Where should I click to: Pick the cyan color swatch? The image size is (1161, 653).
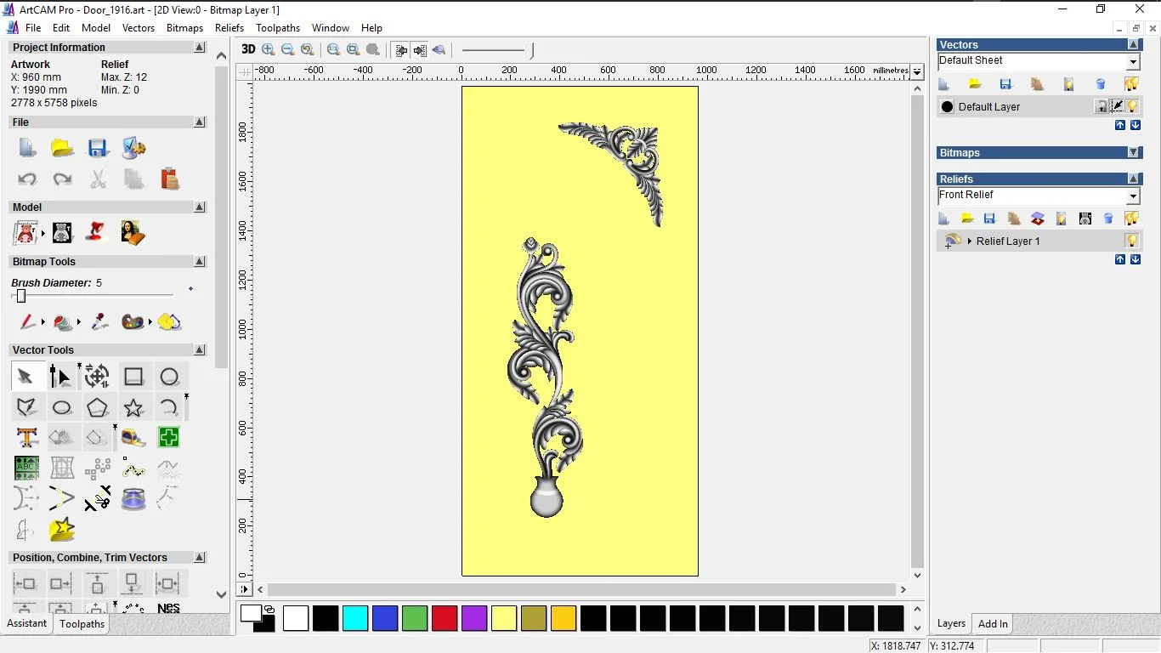point(355,618)
